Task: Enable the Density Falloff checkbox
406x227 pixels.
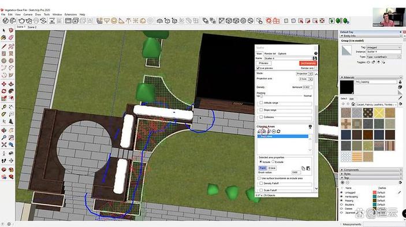Action: tap(261, 183)
